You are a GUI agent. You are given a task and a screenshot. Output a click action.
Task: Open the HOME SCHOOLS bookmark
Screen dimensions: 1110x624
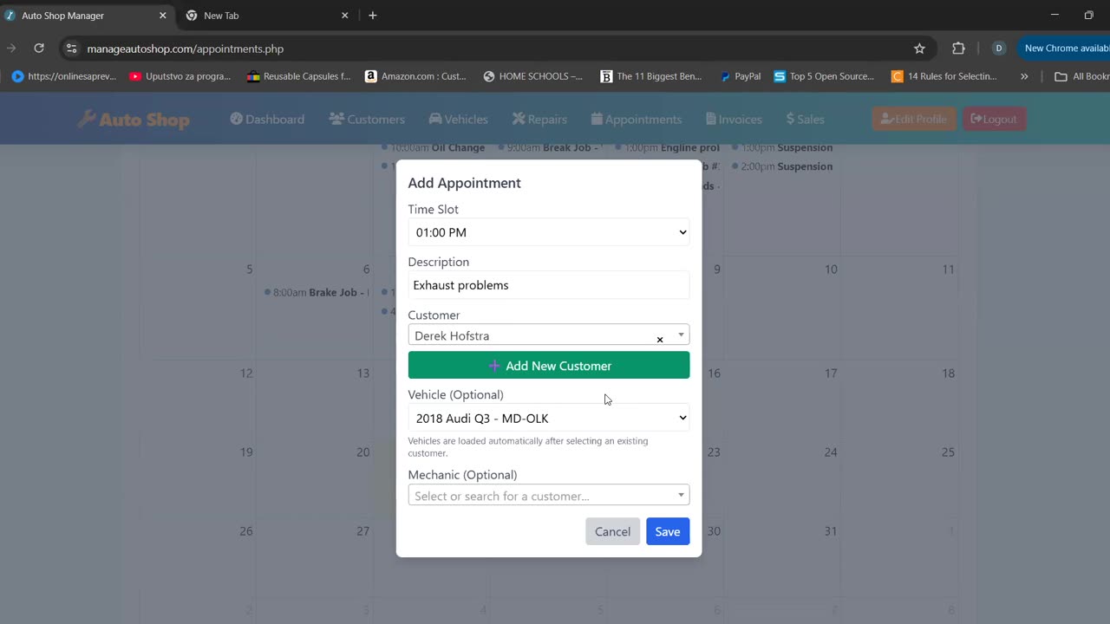pyautogui.click(x=532, y=76)
